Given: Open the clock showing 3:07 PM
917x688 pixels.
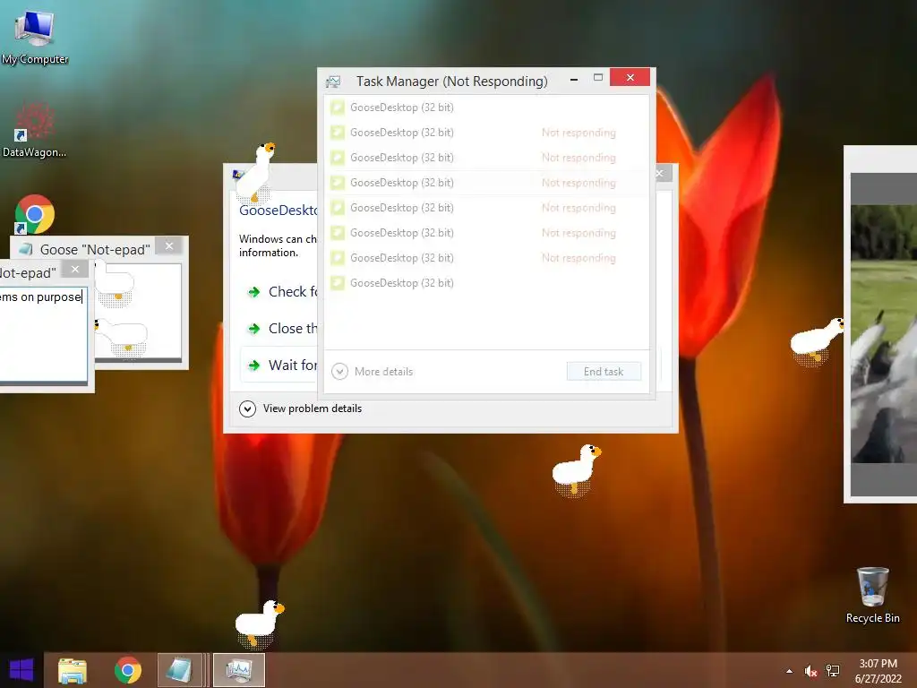Looking at the screenshot, I should point(878,664).
